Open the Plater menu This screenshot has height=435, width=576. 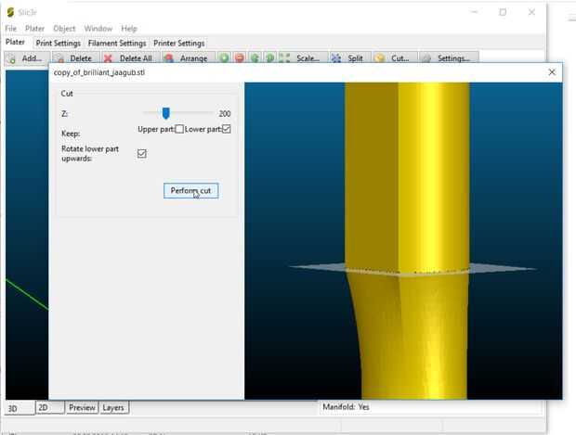[x=35, y=28]
